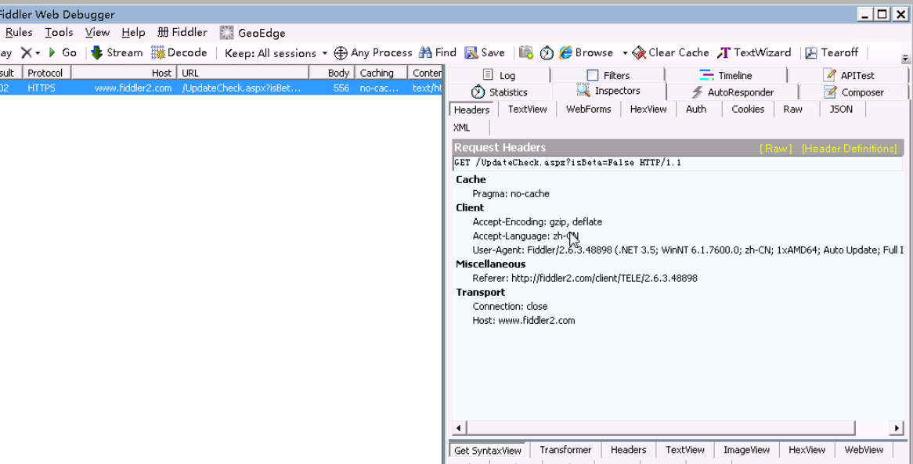913x464 pixels.
Task: Click the GeoEdge icon in menu bar
Action: tap(226, 33)
